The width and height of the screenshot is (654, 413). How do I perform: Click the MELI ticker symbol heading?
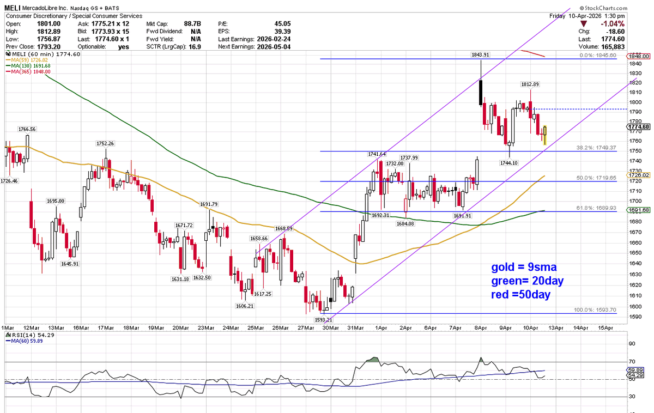coord(13,9)
